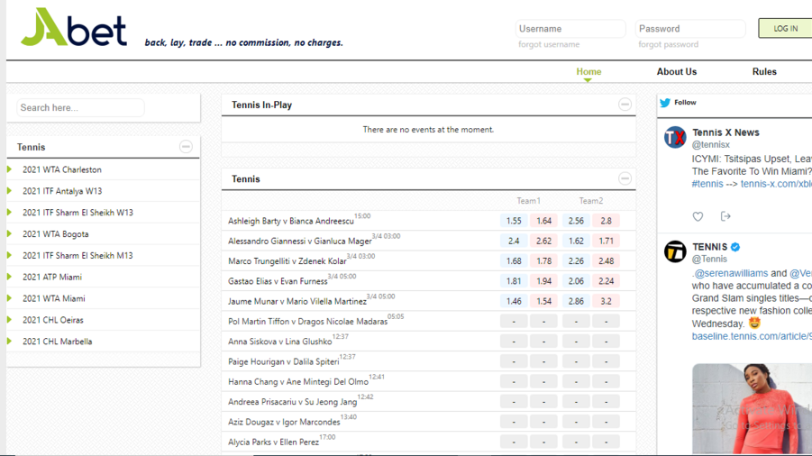Image resolution: width=812 pixels, height=456 pixels.
Task: Go to the Rules tab
Action: pos(763,72)
